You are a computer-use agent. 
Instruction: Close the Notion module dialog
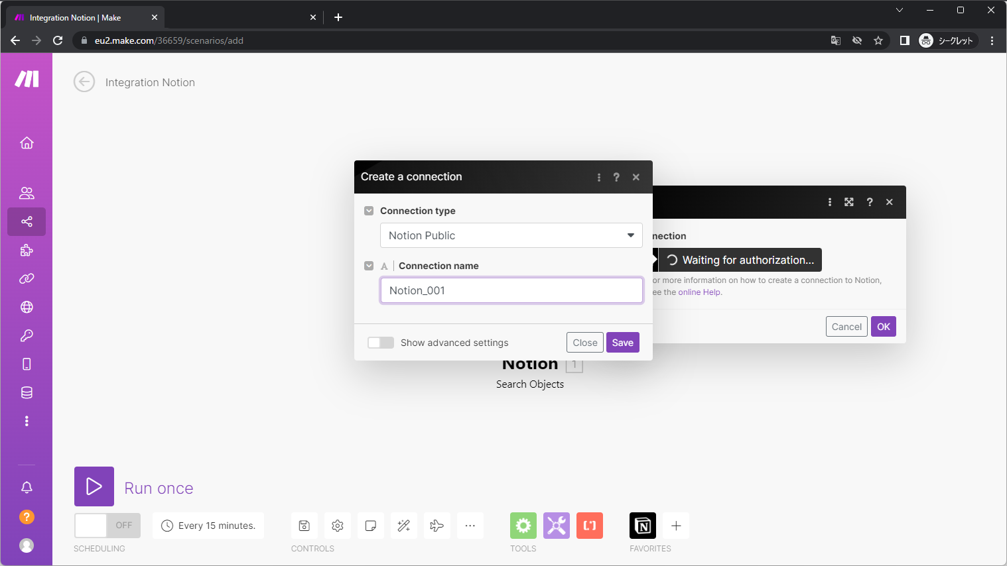coord(890,202)
